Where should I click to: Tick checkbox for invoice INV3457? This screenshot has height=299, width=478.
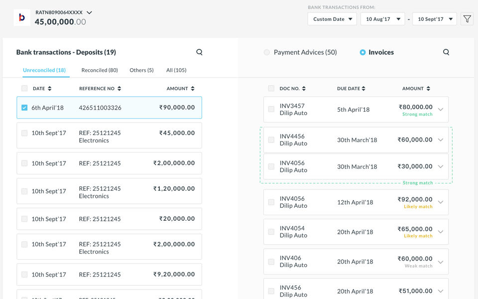click(x=271, y=109)
